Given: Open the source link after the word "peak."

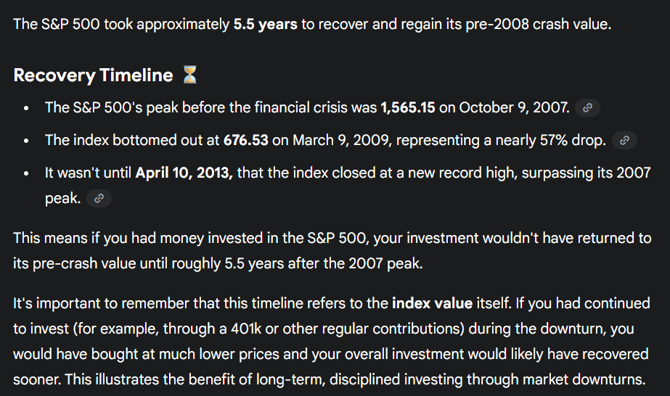Looking at the screenshot, I should pyautogui.click(x=99, y=198).
